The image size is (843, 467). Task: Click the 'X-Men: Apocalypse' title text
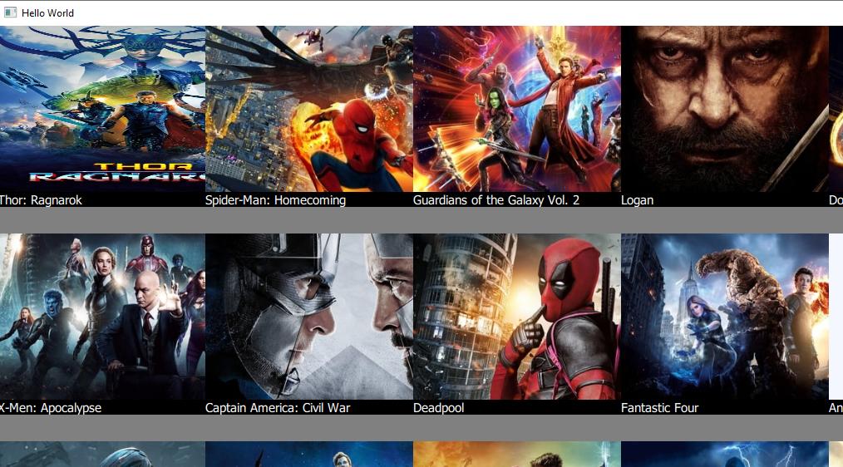point(51,408)
